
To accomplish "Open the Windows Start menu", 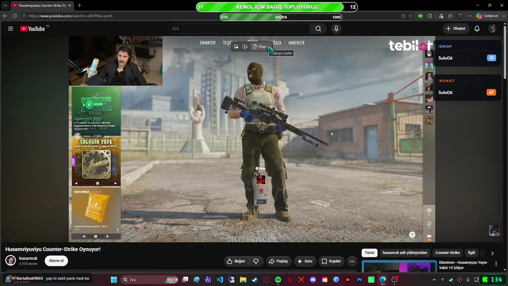I will point(114,280).
